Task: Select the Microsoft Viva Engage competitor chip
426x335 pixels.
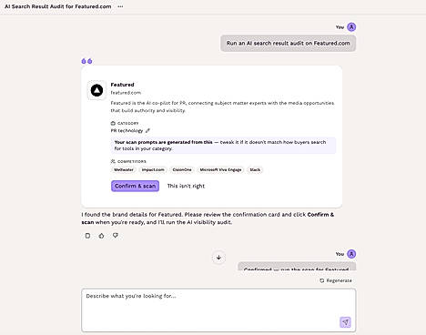Action: (x=220, y=170)
